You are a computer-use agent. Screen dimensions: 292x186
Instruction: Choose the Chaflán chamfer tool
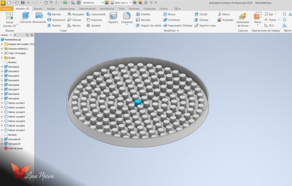click(x=143, y=14)
